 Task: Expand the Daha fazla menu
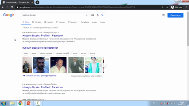(x=84, y=22)
